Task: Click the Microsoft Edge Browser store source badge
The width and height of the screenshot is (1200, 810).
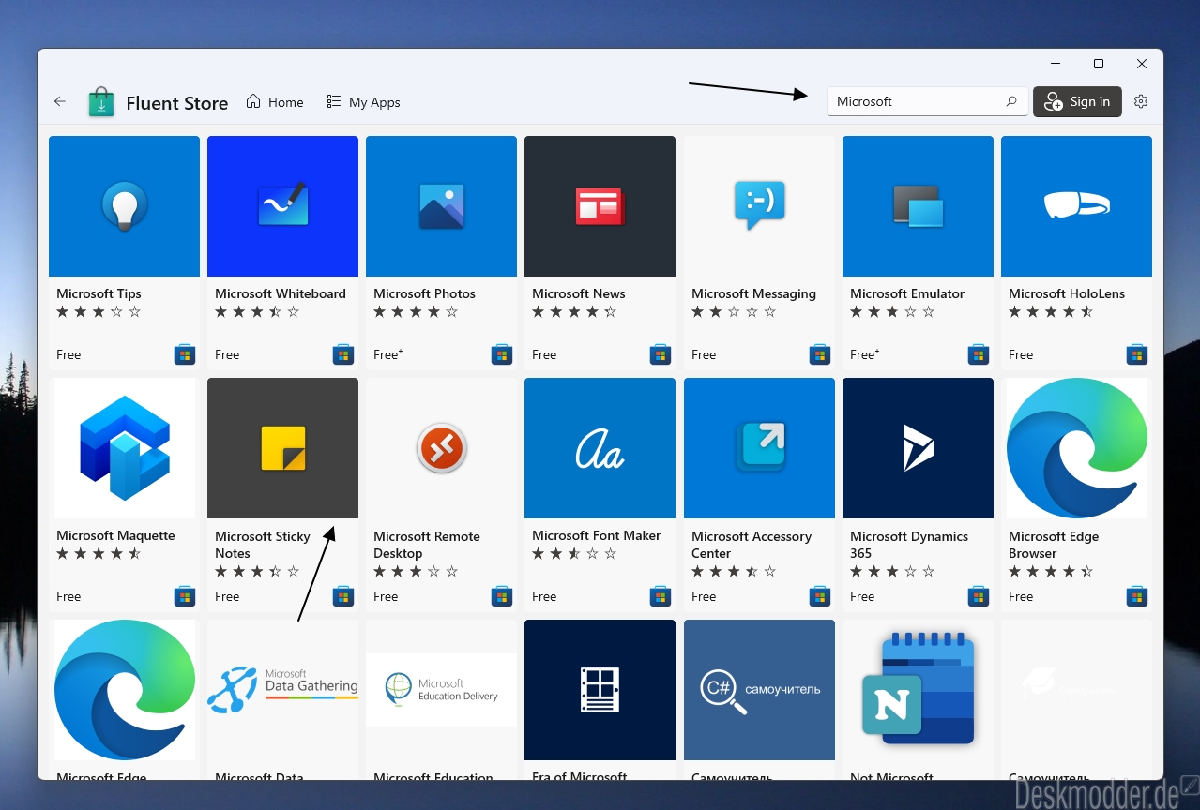Action: point(1137,596)
